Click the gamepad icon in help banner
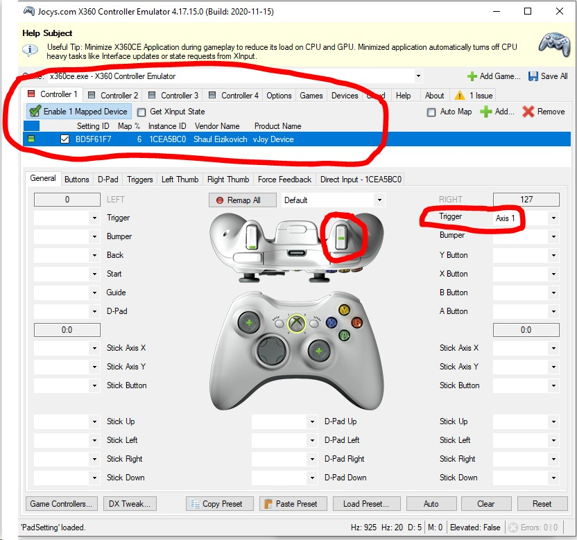The width and height of the screenshot is (577, 540). pos(555,45)
